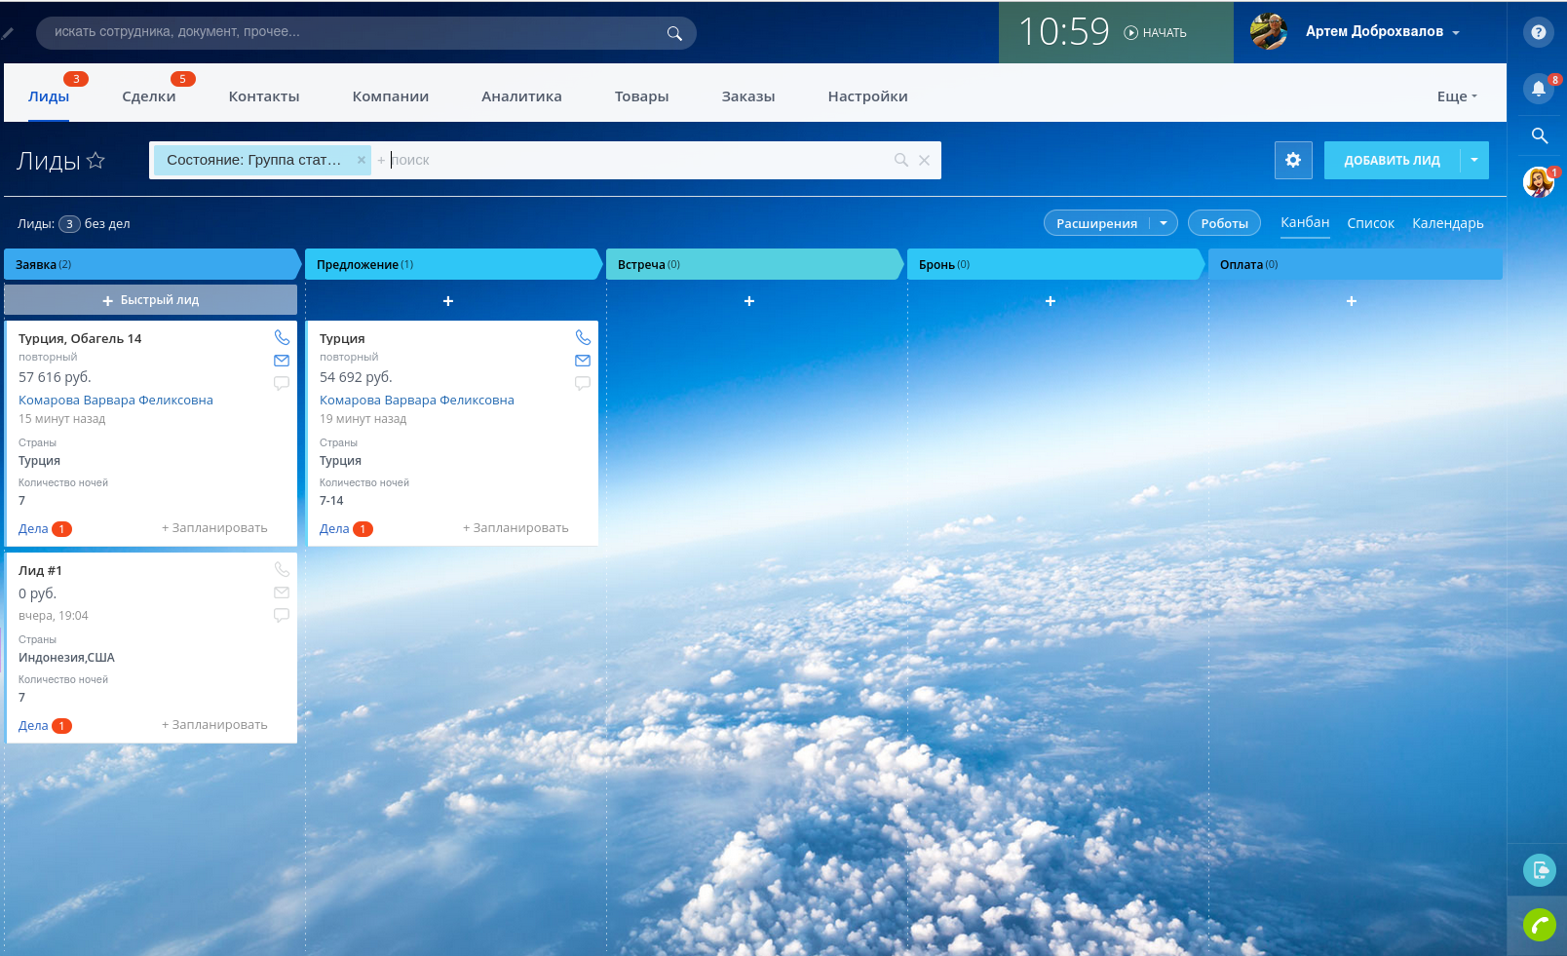Open the Настройки tab

click(867, 96)
